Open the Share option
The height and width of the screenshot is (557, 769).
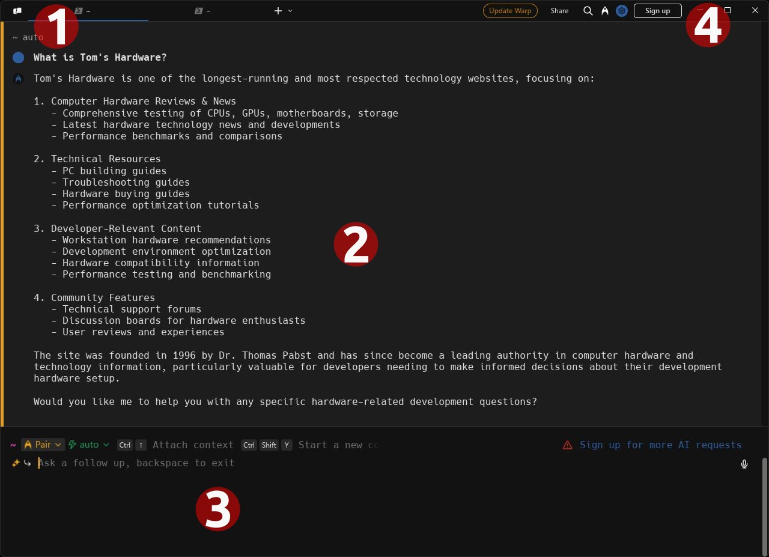point(559,11)
